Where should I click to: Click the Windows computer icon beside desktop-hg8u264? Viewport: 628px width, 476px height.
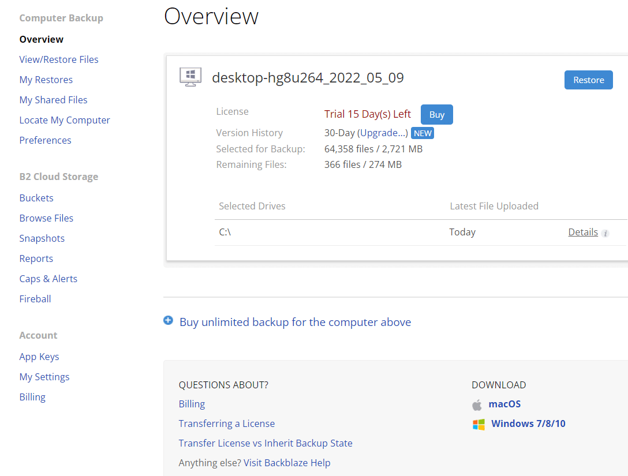(190, 77)
